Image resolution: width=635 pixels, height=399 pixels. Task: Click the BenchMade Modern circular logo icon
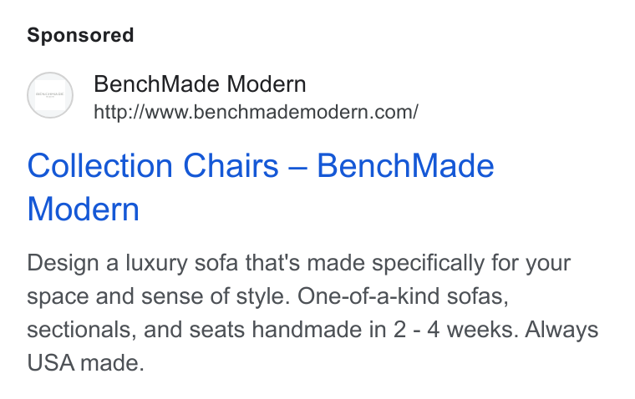coord(50,95)
